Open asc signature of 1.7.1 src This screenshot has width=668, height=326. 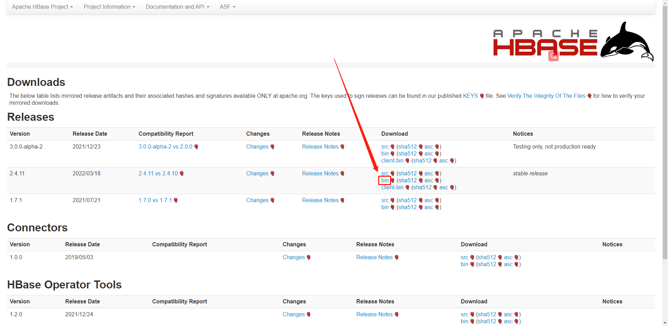[x=429, y=200]
